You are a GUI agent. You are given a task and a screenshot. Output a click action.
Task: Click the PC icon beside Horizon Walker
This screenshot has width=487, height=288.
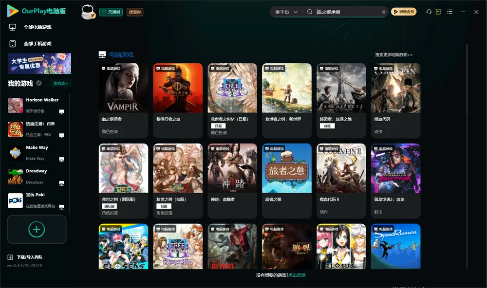point(61,112)
